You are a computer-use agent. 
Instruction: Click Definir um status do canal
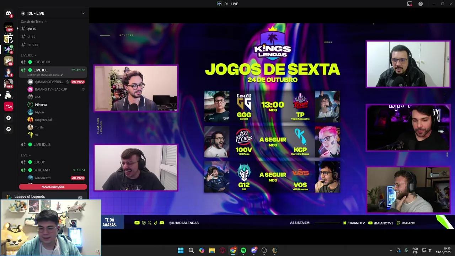[x=43, y=75]
